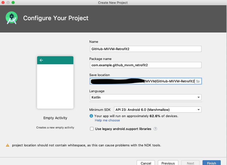Expand the Minimum SDK dropdown
Image resolution: width=227 pixels, height=165 pixels.
(x=158, y=110)
